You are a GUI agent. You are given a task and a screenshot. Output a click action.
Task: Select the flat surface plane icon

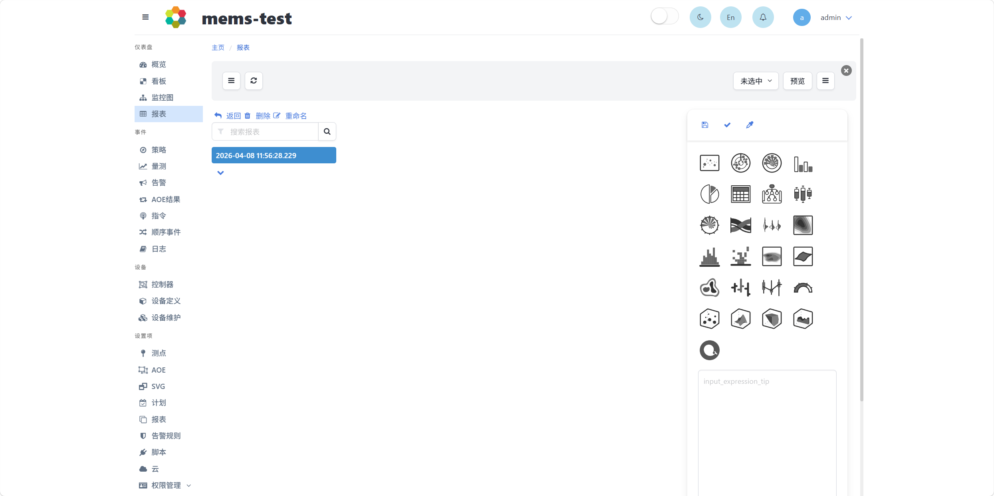pyautogui.click(x=803, y=256)
